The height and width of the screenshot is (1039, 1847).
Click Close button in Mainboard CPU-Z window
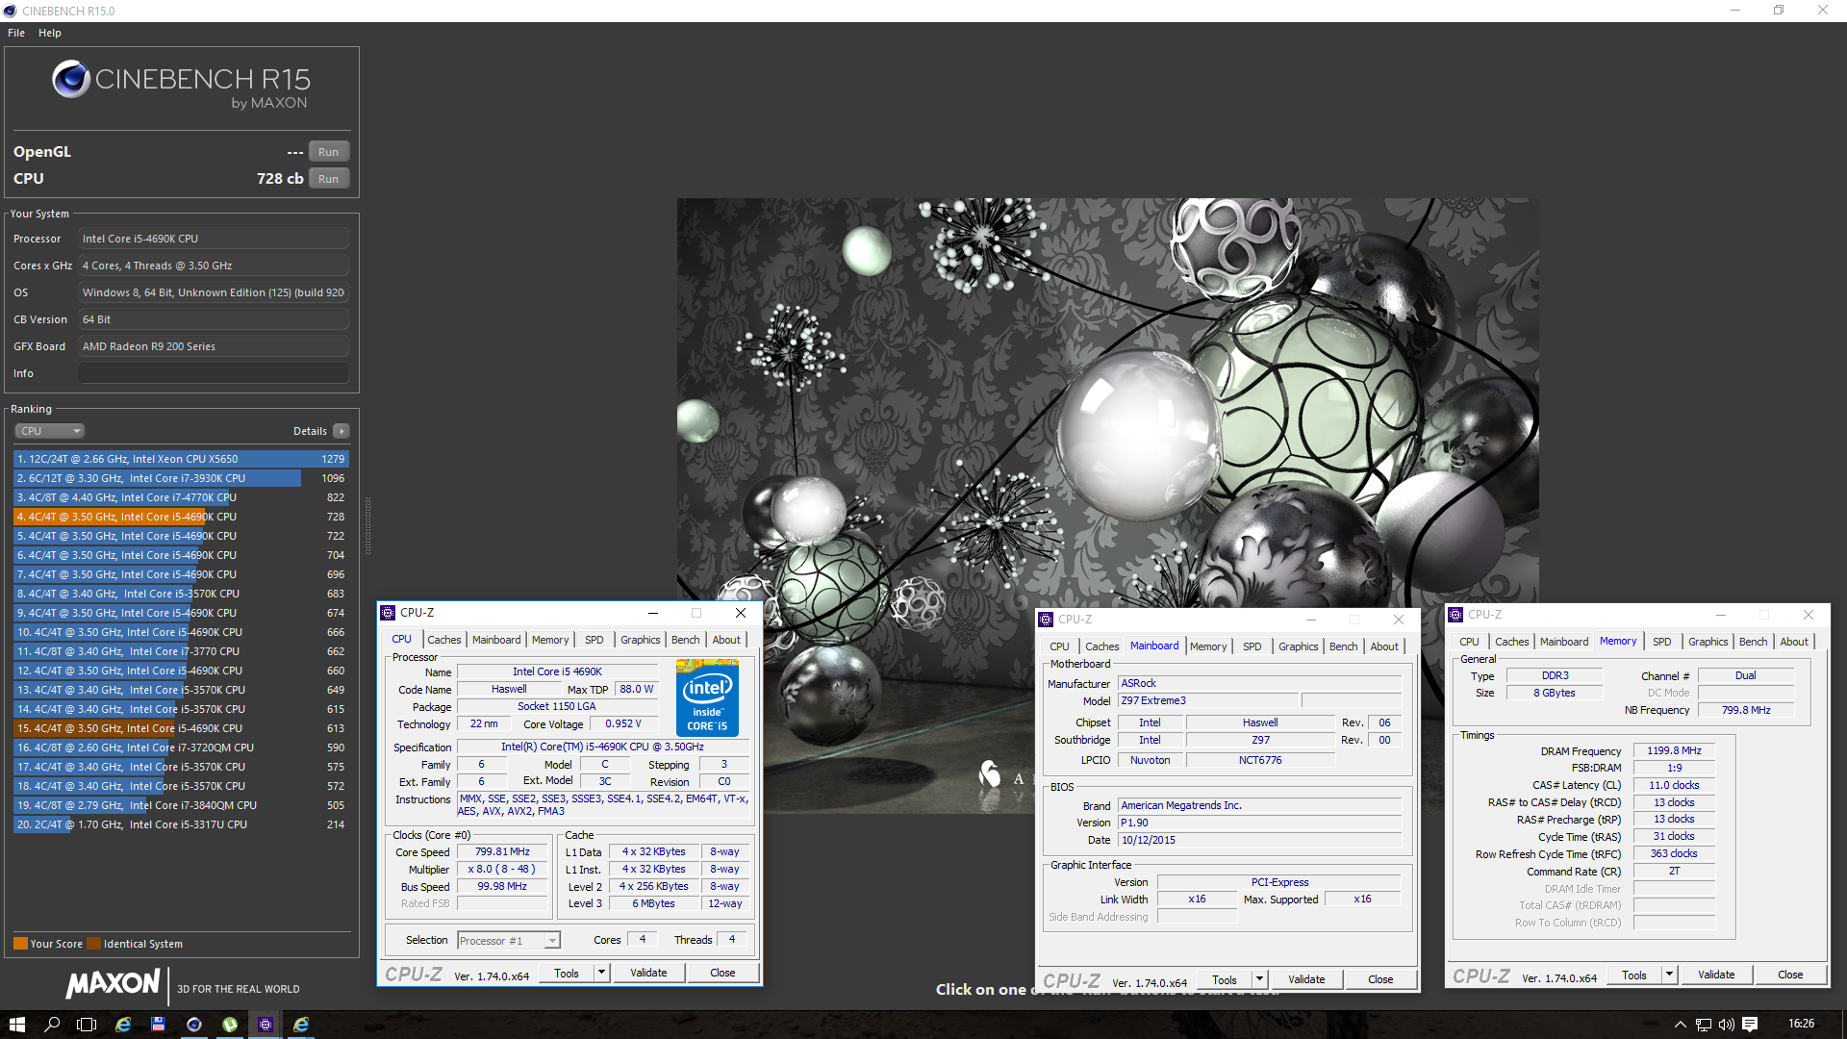point(1380,979)
